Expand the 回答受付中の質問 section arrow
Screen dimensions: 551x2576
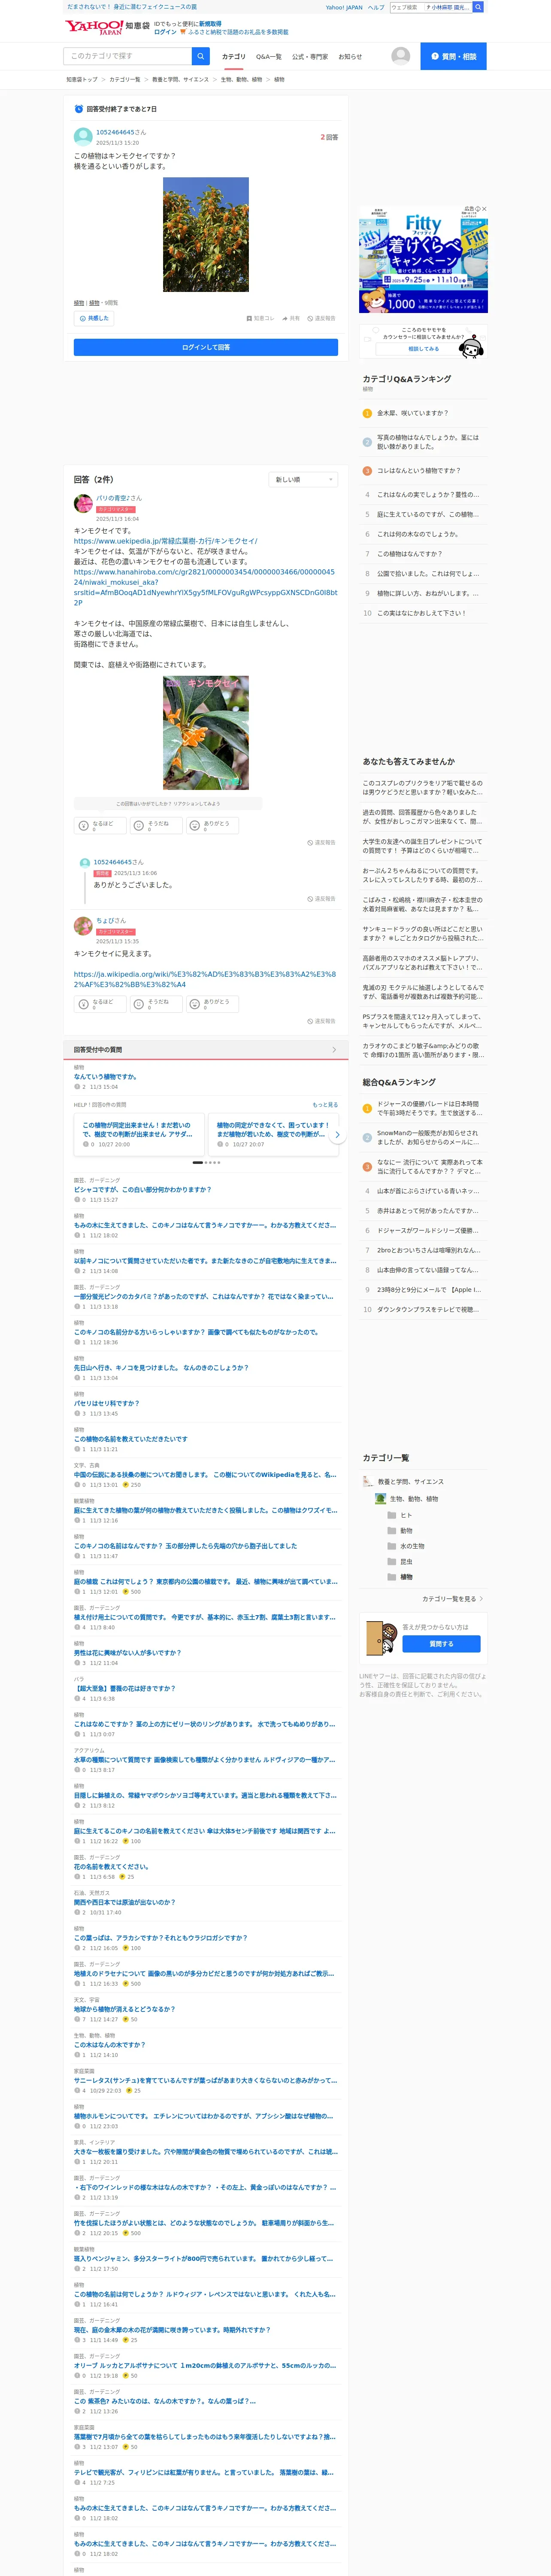coord(334,1050)
